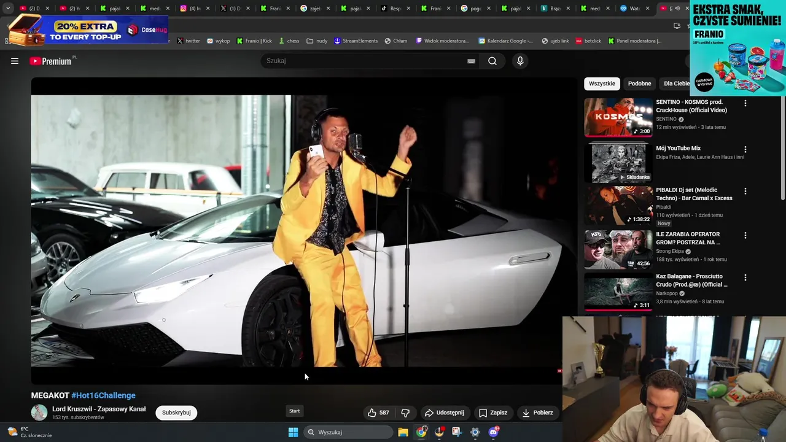786x442 pixels.
Task: Switch to the 'Brąz' browser tab
Action: coord(555,9)
